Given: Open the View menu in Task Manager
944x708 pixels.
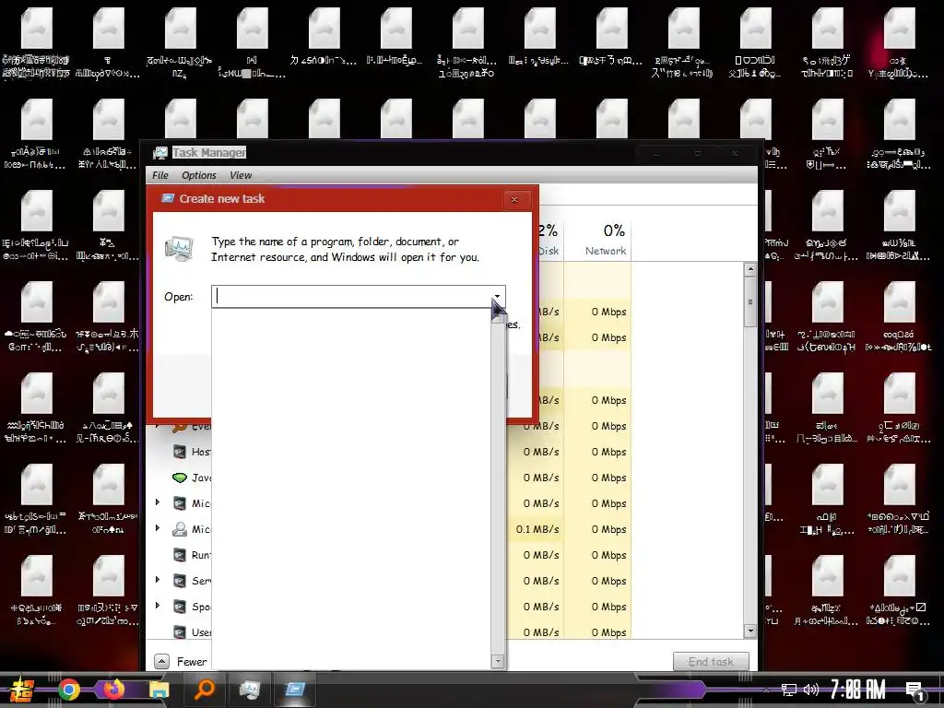Looking at the screenshot, I should 241,175.
